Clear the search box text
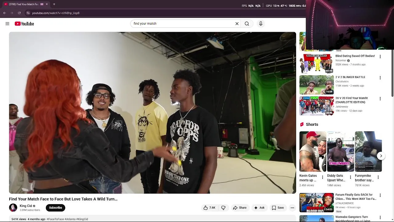 tap(237, 24)
